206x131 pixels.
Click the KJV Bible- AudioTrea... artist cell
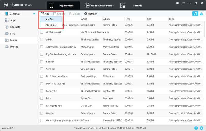(x=92, y=32)
